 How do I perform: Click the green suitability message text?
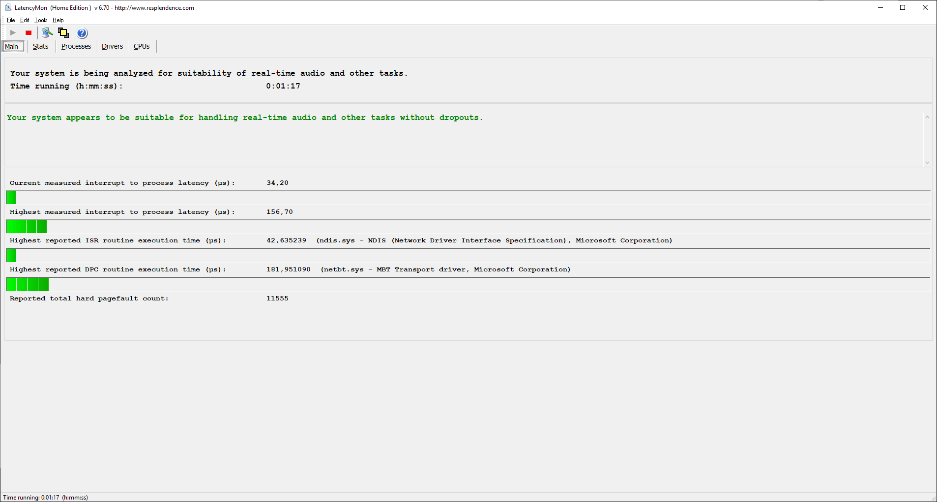245,118
